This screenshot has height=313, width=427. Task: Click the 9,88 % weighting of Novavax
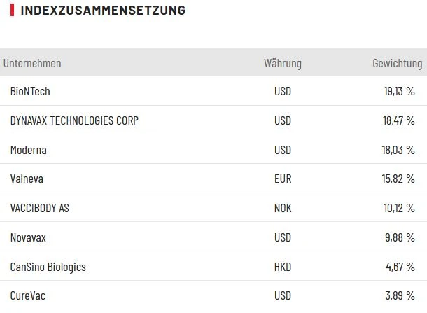[x=400, y=238]
